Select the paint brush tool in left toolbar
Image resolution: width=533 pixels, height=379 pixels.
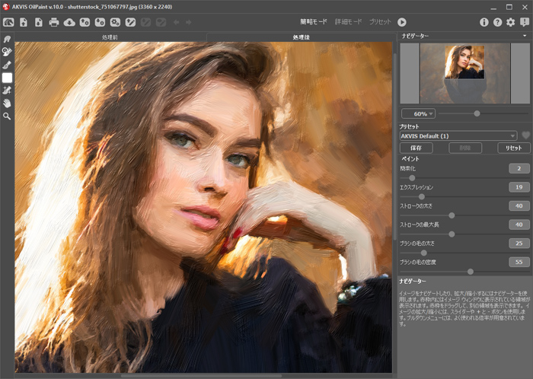(7, 65)
